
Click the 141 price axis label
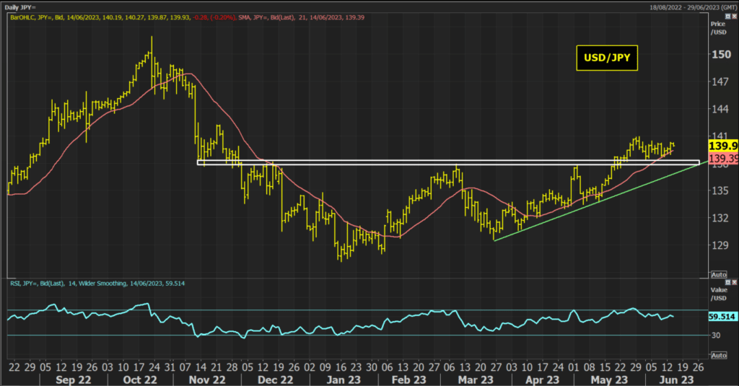[720, 136]
